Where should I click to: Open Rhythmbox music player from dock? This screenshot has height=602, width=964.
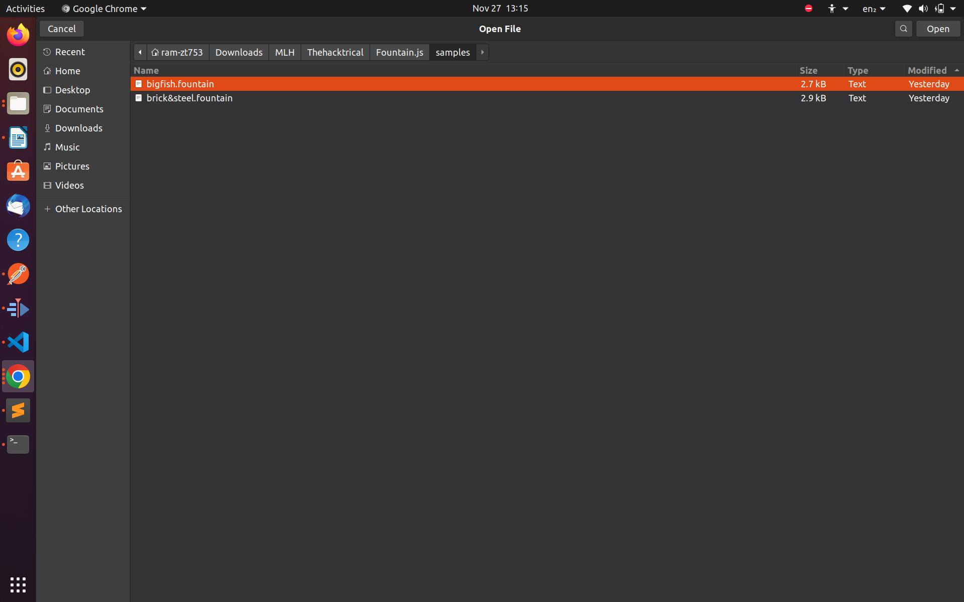[18, 69]
